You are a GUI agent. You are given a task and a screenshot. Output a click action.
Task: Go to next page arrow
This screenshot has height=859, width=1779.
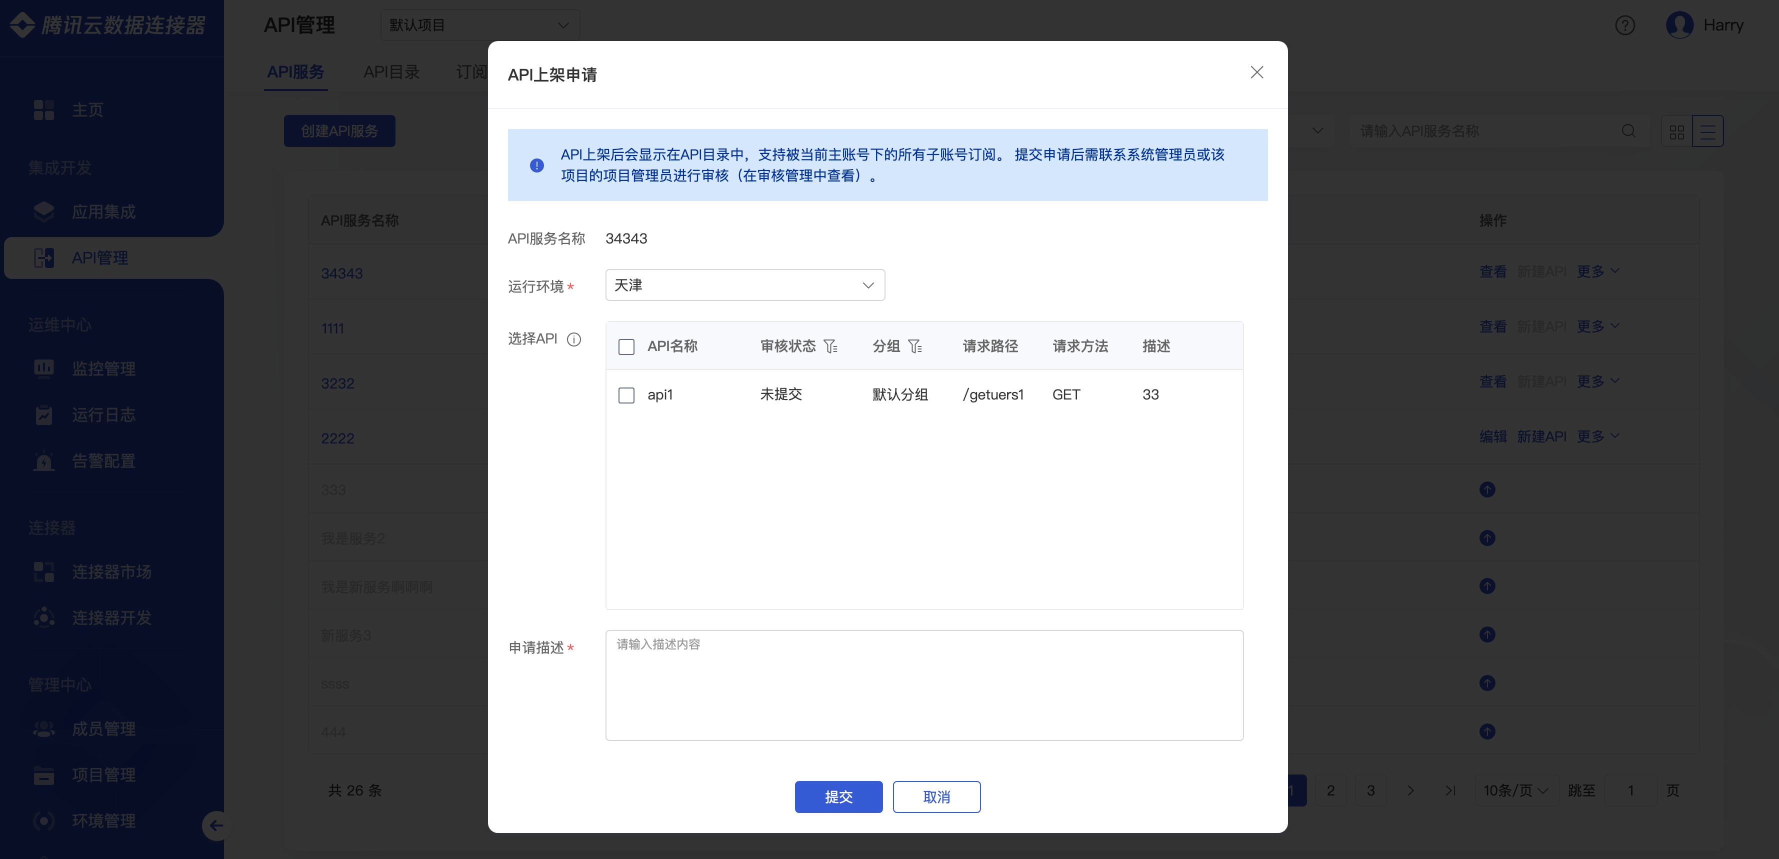tap(1410, 790)
